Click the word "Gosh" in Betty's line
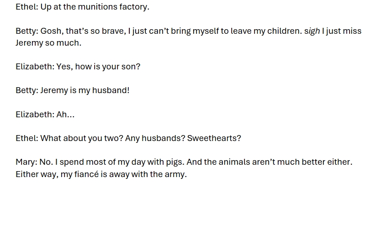 (x=51, y=31)
